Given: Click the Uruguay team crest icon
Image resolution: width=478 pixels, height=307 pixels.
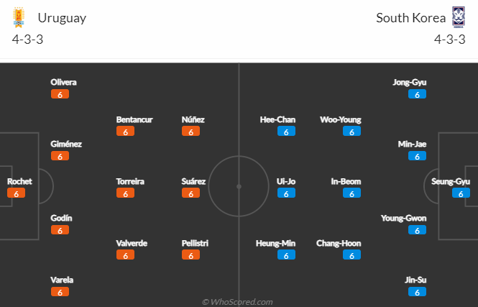Looking at the screenshot, I should [x=19, y=17].
